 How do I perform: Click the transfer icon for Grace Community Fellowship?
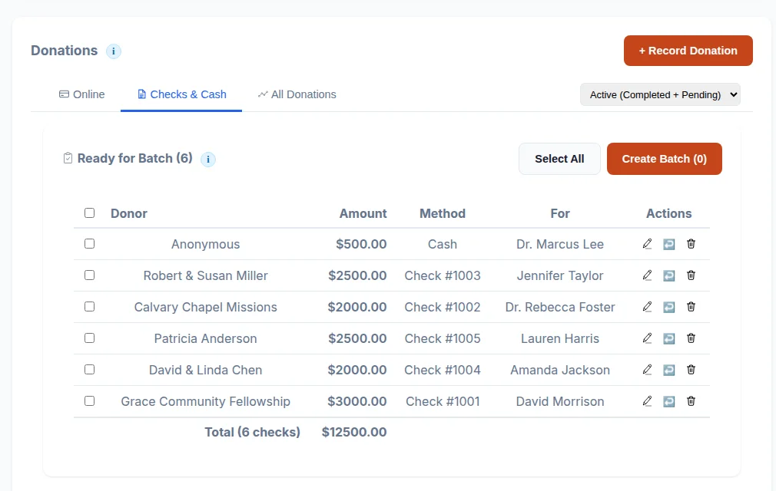[x=668, y=401]
